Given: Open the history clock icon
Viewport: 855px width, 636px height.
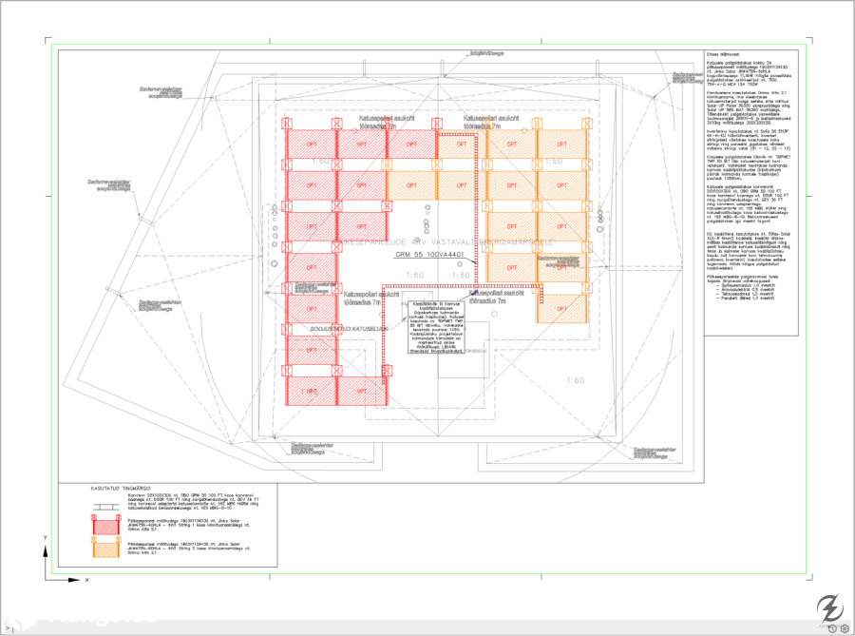Looking at the screenshot, I should click(830, 628).
